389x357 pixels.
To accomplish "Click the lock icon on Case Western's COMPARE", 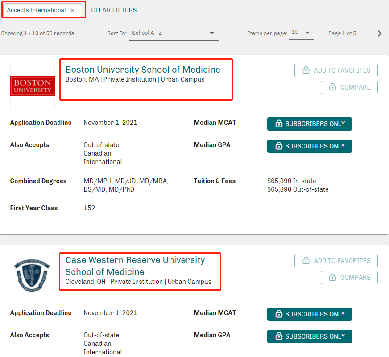I will tap(332, 277).
